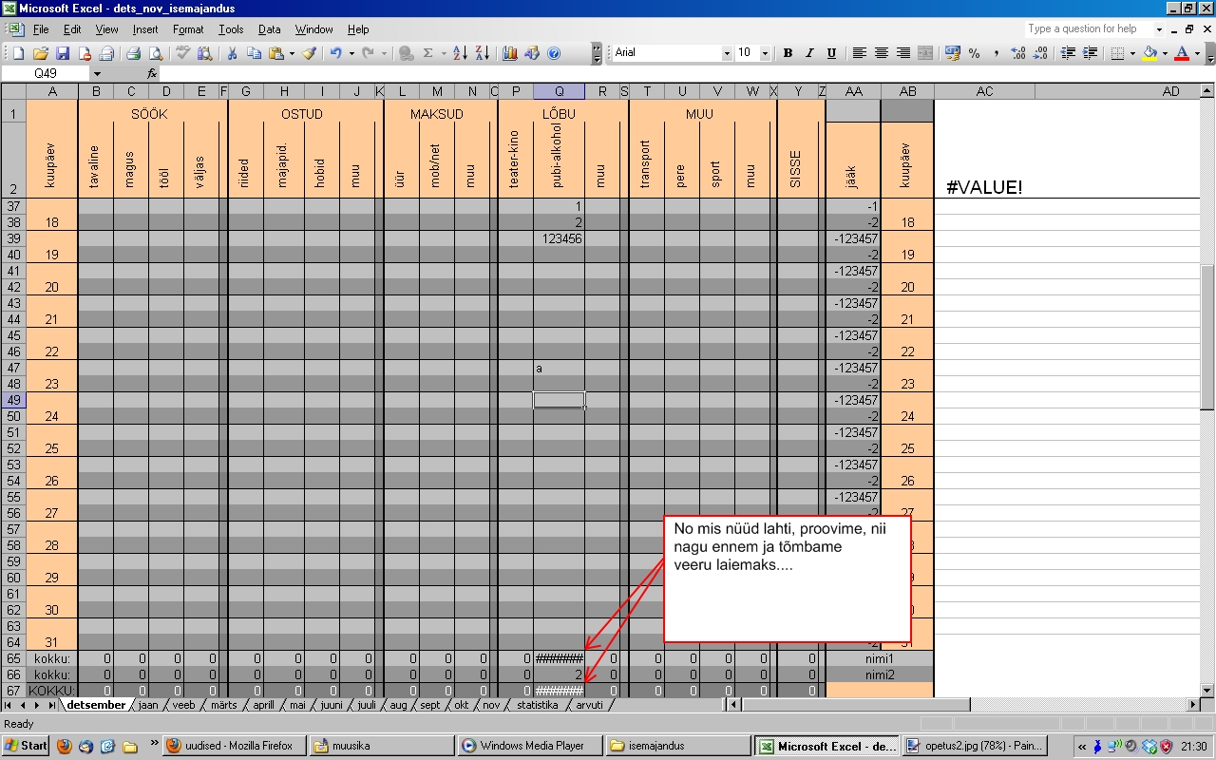Open the Undo history dropdown arrow
Screen dimensions: 1216x760
pos(351,53)
